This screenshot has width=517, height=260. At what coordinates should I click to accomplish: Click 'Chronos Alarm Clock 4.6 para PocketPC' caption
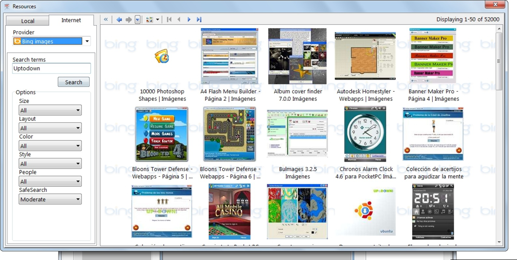coord(366,173)
